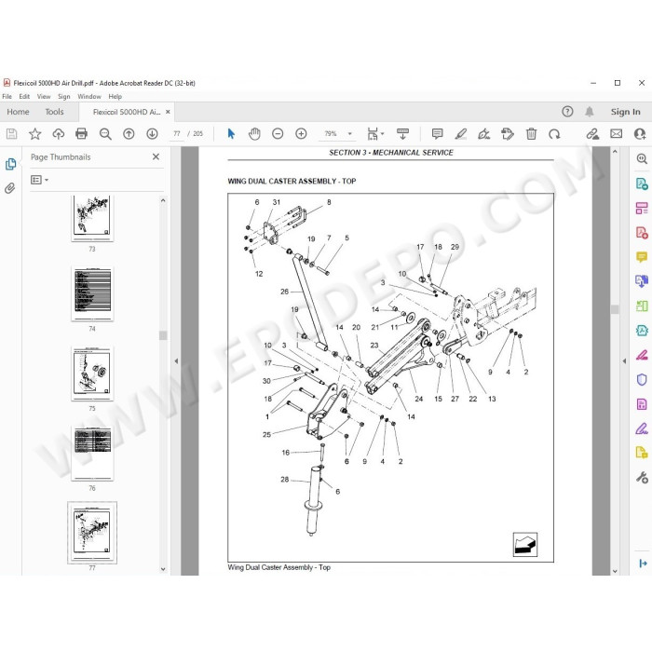Screen dimensions: 652x652
Task: Open the File menu
Action: (x=7, y=97)
